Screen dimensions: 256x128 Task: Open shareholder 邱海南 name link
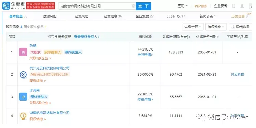(35, 90)
